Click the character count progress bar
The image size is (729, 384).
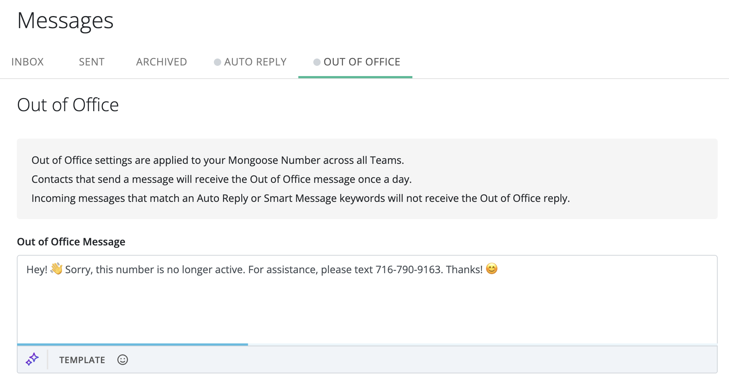pos(132,344)
